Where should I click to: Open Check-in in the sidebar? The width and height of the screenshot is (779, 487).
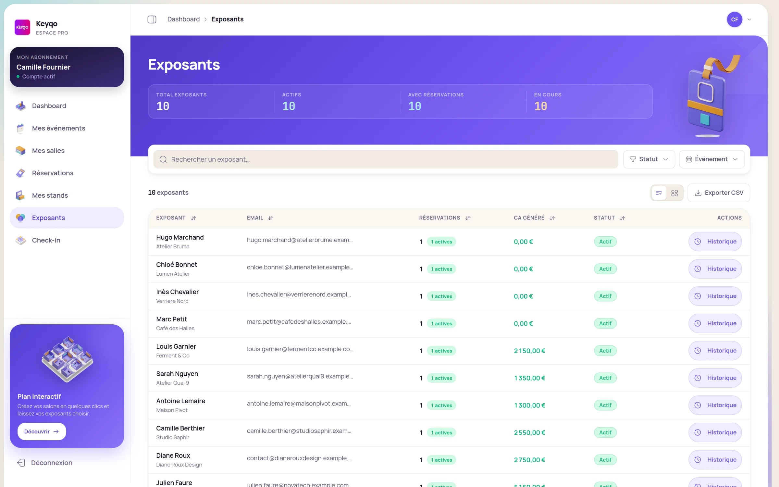pos(67,240)
